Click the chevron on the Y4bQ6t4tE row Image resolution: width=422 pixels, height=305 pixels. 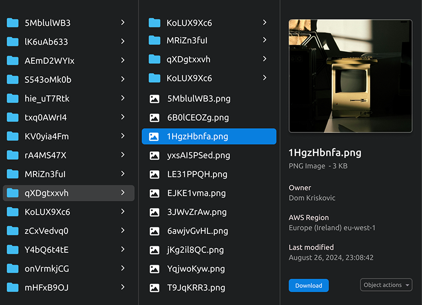pyautogui.click(x=123, y=250)
